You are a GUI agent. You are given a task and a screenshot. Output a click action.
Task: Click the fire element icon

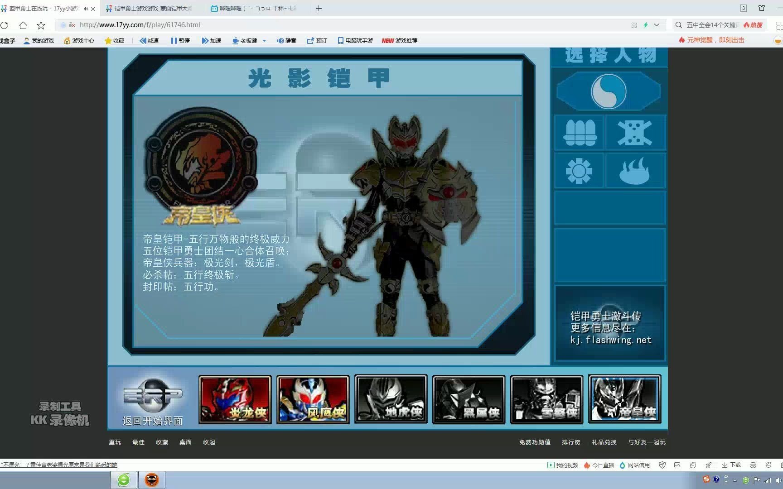[x=634, y=171]
